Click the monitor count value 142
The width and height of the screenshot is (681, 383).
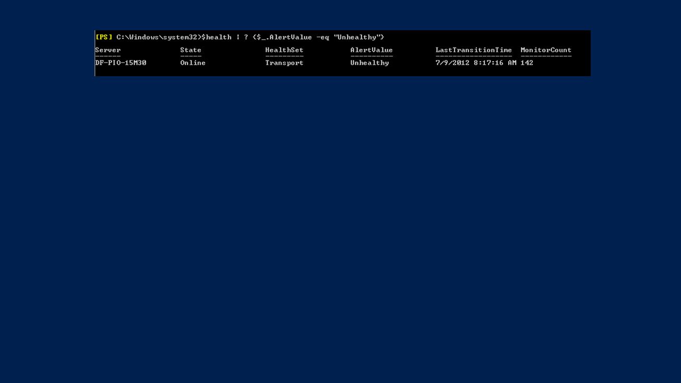(527, 63)
